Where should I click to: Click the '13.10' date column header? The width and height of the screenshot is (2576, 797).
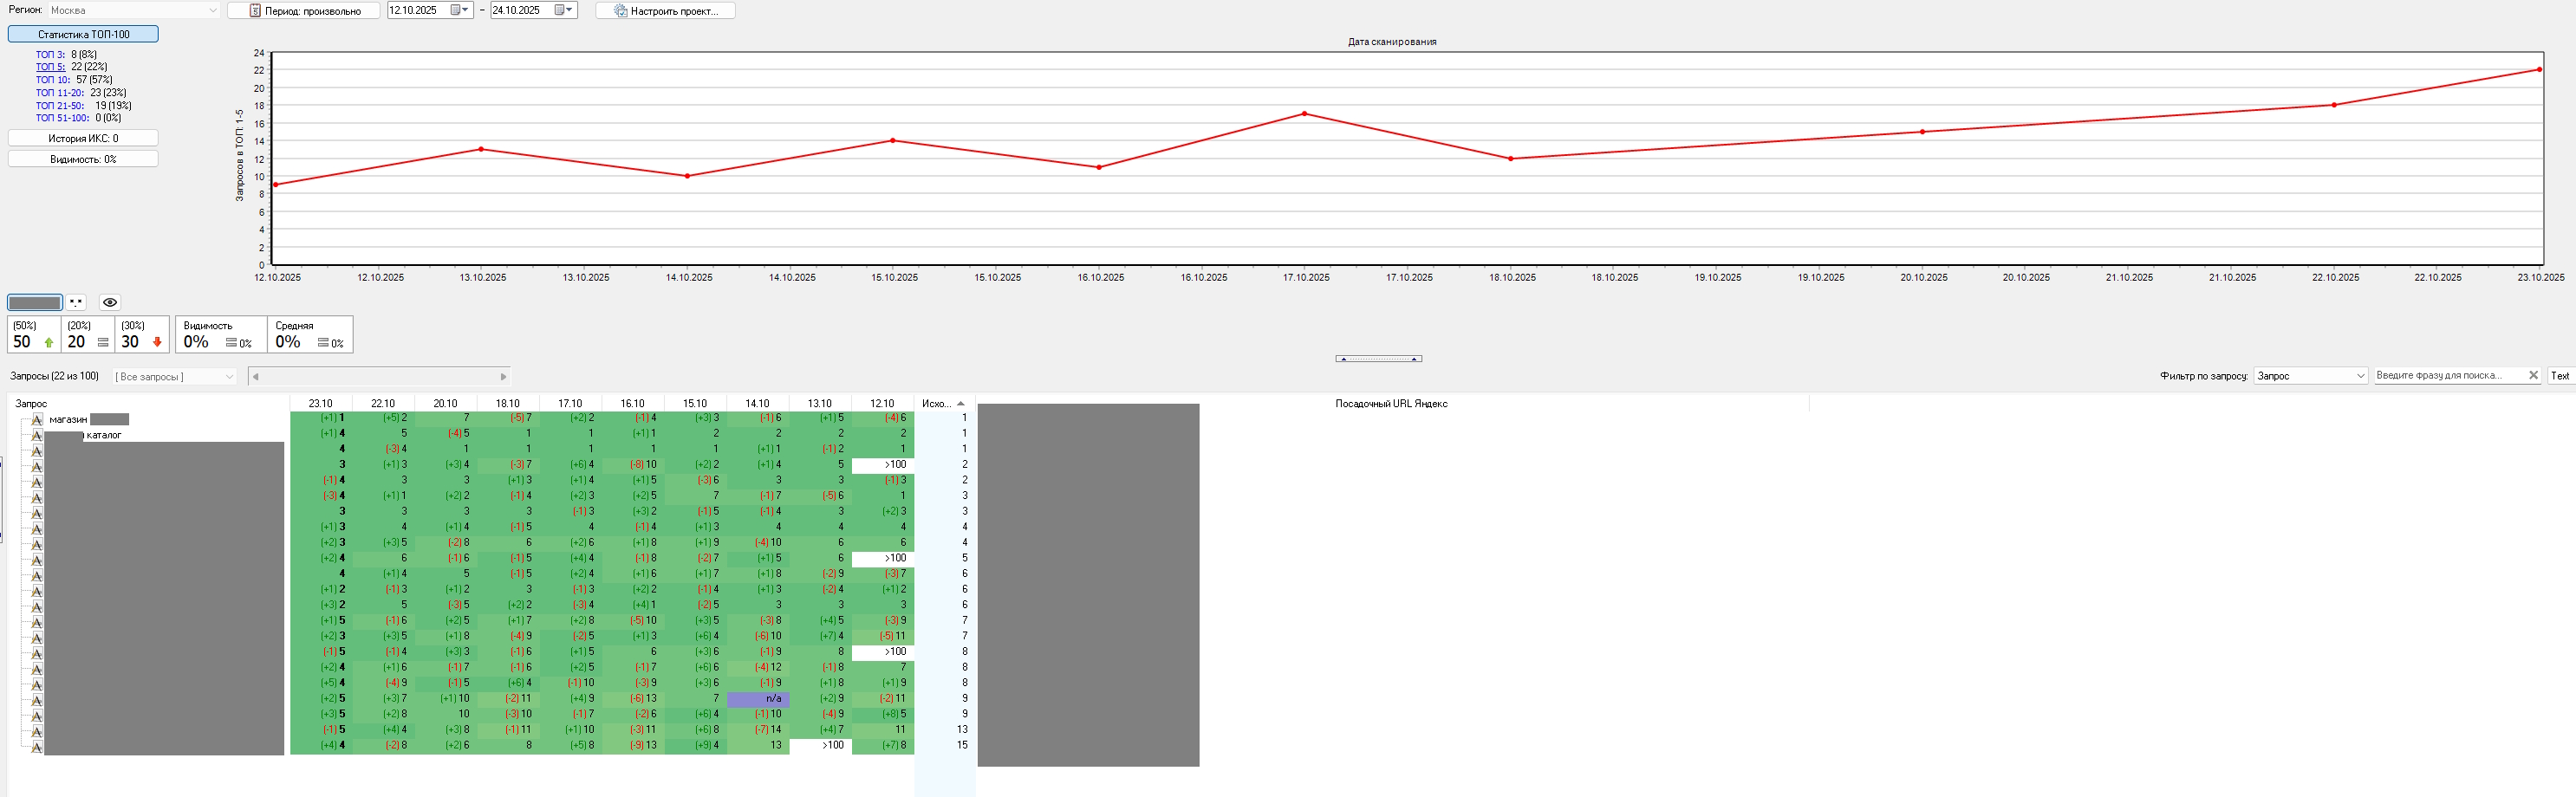tap(820, 404)
